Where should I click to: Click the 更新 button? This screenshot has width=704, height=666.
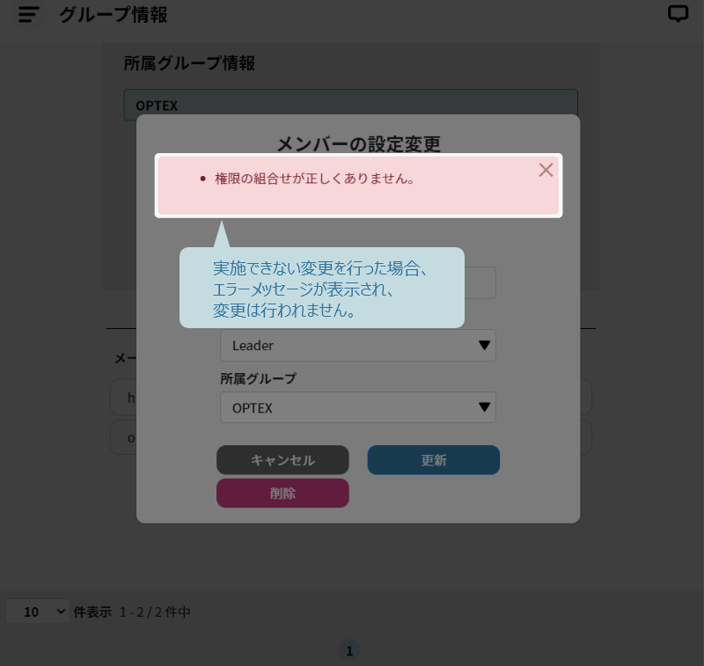coord(433,460)
